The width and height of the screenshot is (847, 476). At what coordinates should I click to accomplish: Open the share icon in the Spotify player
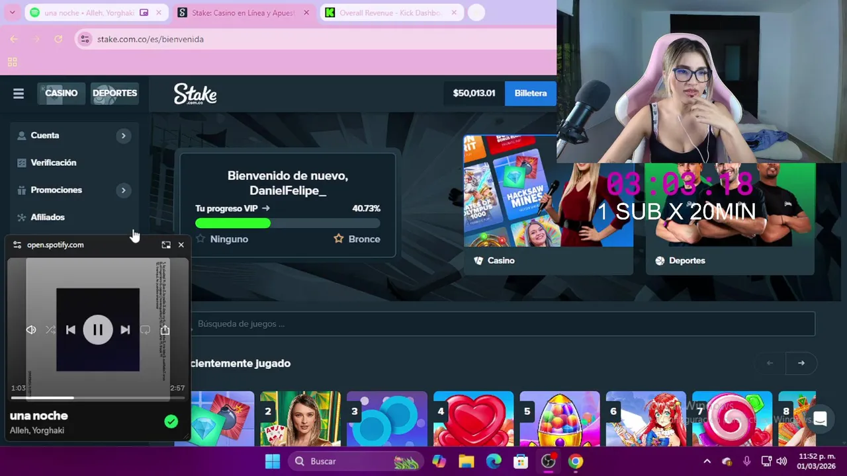[x=165, y=329]
